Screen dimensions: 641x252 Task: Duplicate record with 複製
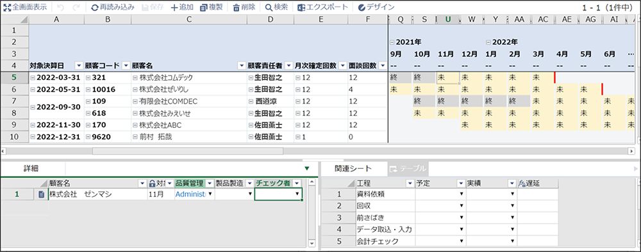coord(212,7)
